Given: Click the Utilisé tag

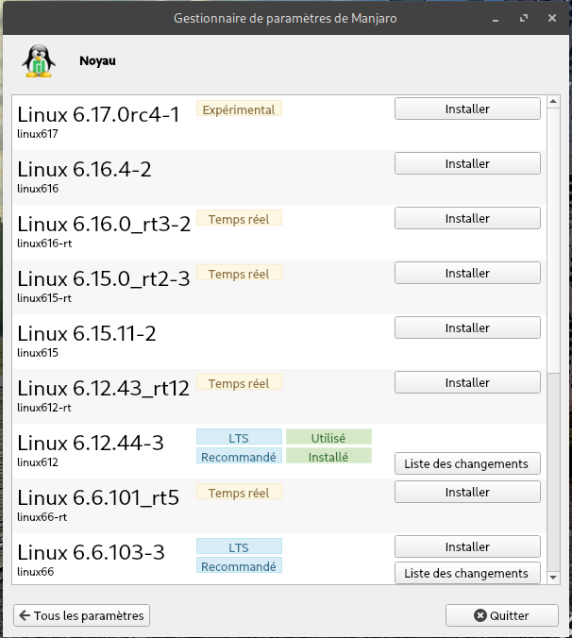Looking at the screenshot, I should click(328, 437).
